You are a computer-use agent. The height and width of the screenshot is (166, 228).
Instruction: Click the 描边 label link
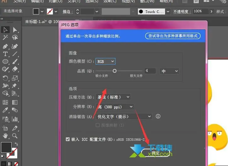[68, 12]
